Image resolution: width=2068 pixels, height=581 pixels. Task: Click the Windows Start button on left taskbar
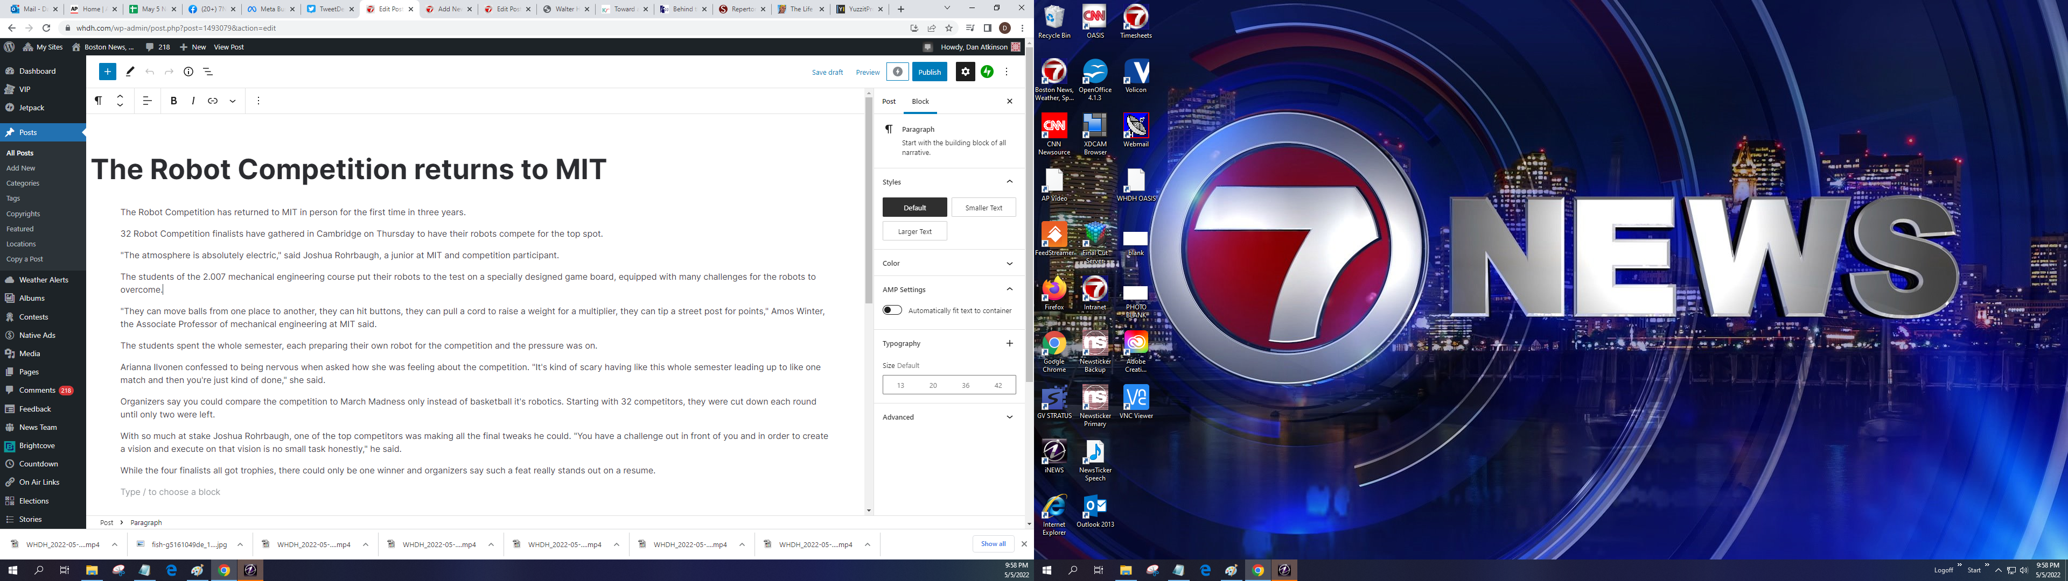tap(13, 571)
